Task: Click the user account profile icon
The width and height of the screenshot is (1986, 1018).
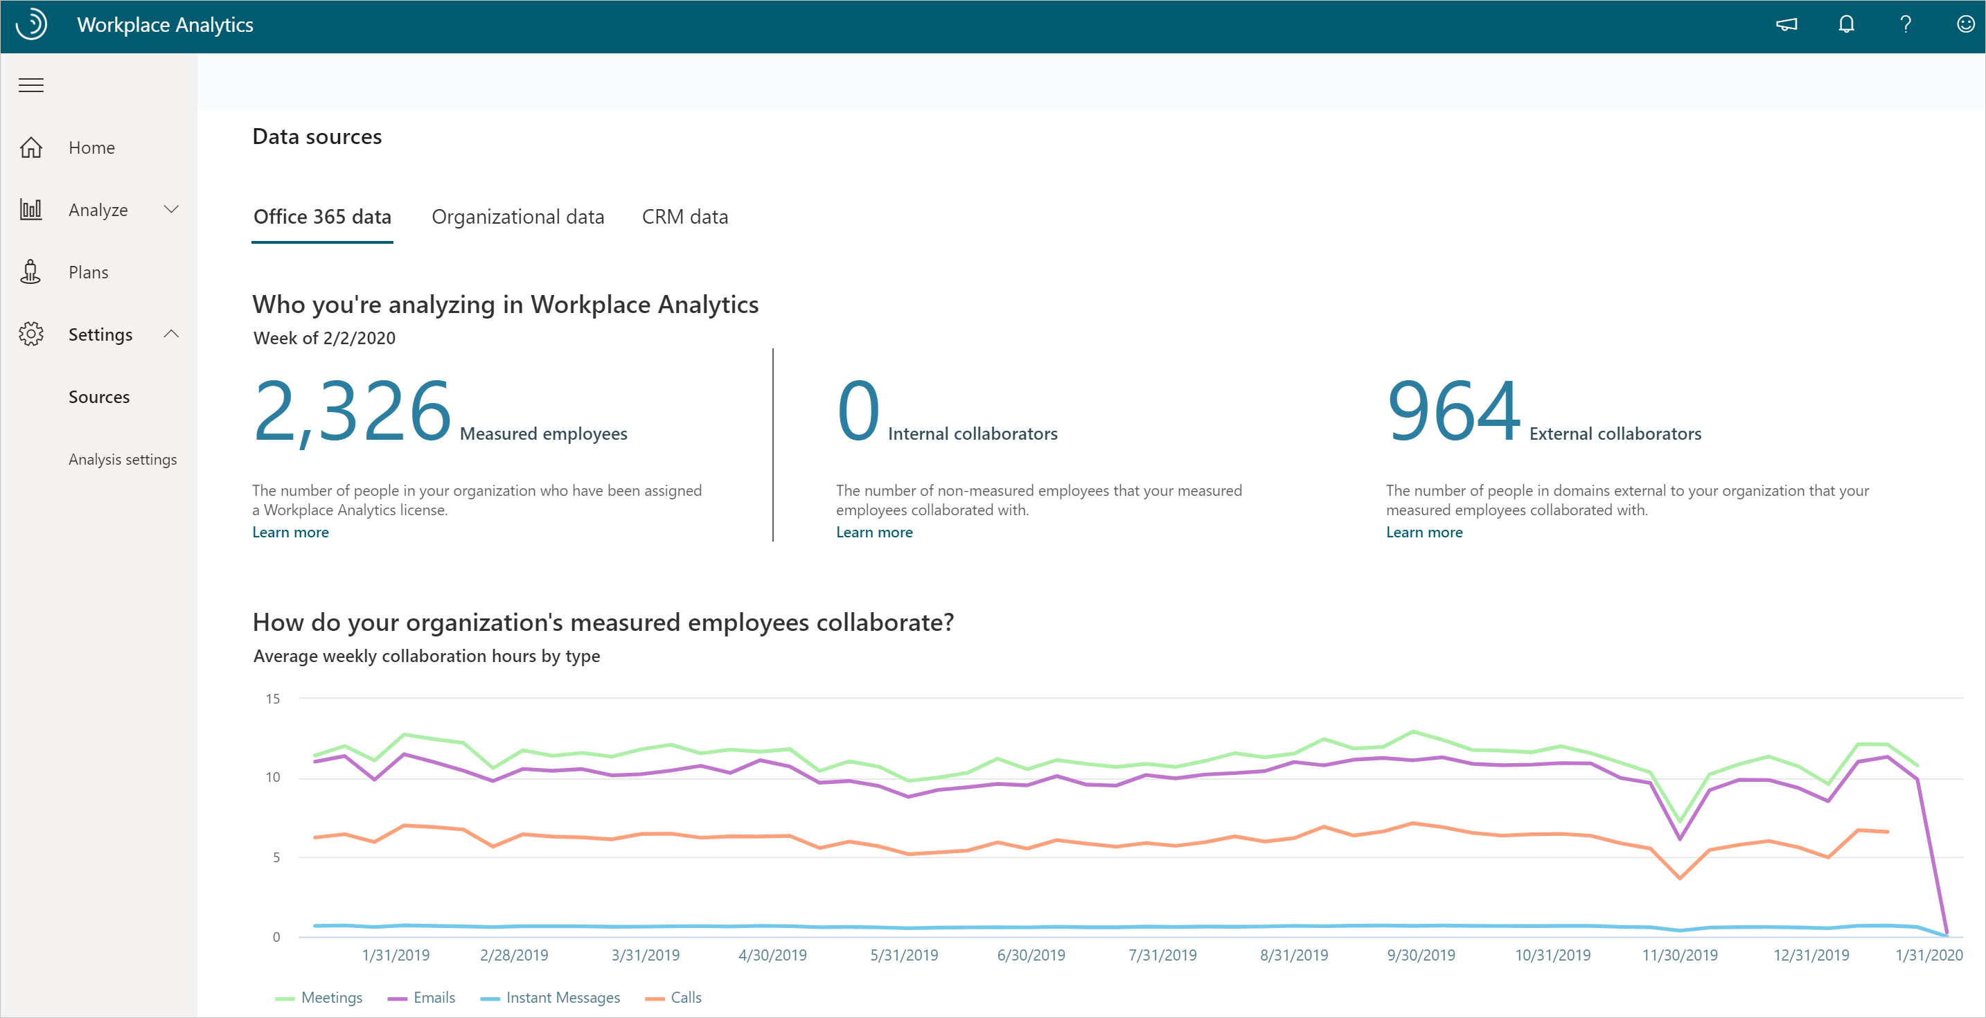Action: (x=1960, y=25)
